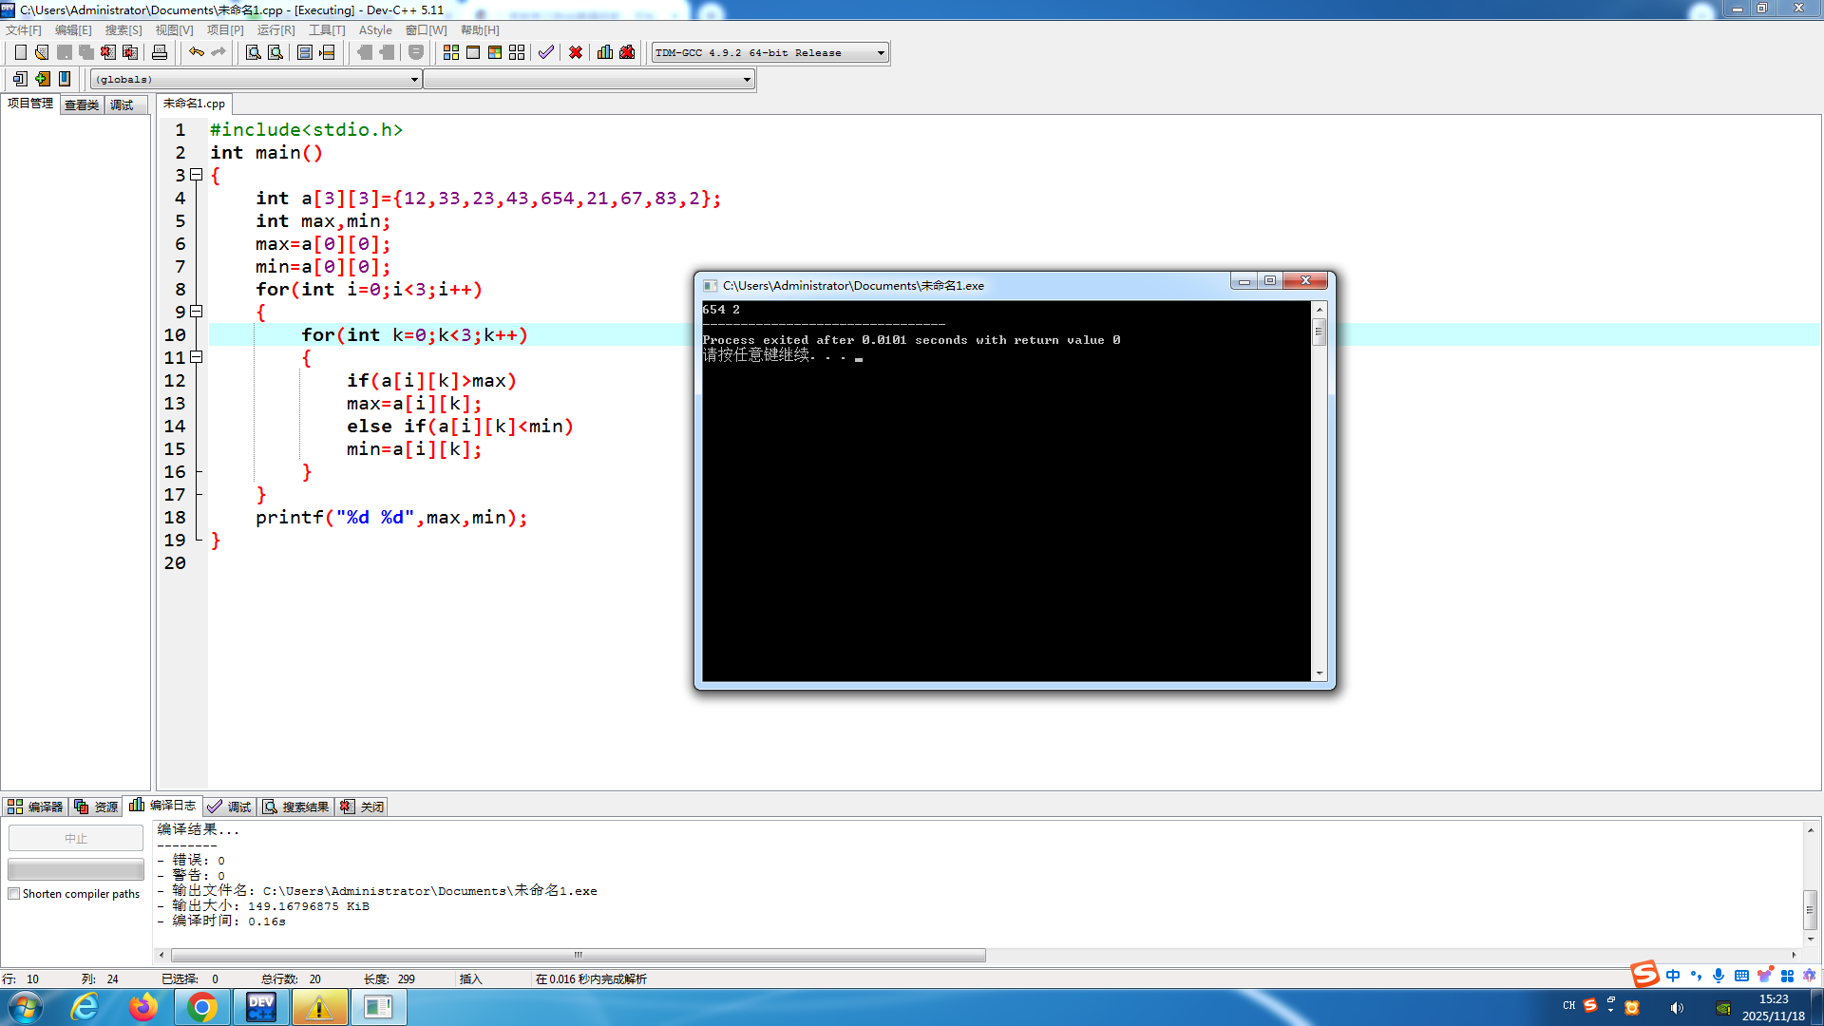The width and height of the screenshot is (1824, 1026).
Task: Collapse code fold at line 9
Action: (x=197, y=312)
